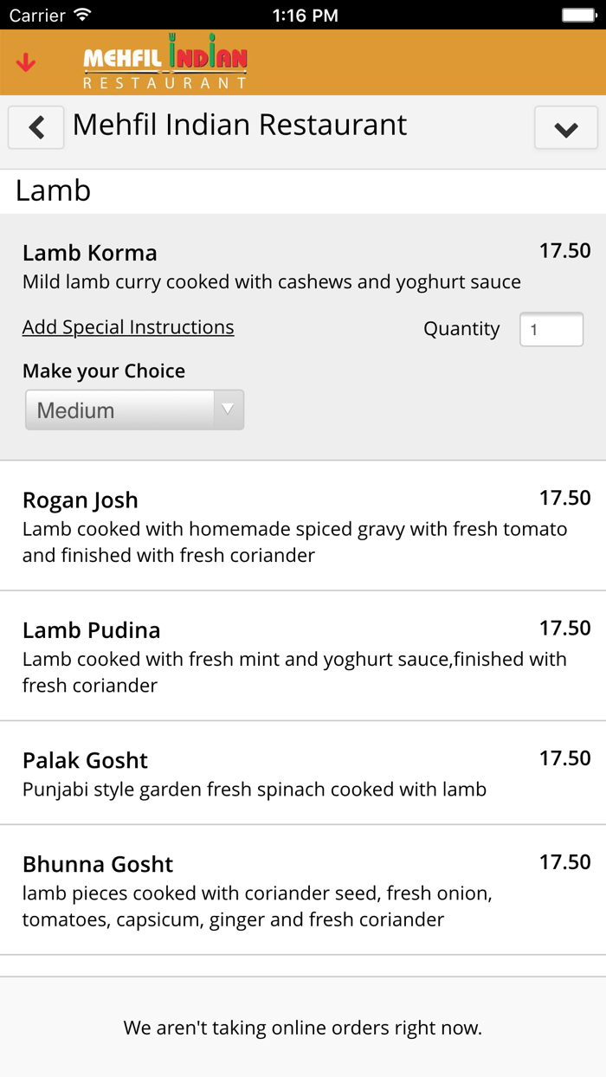
Task: Tap the battery indicator icon
Action: coord(578,14)
